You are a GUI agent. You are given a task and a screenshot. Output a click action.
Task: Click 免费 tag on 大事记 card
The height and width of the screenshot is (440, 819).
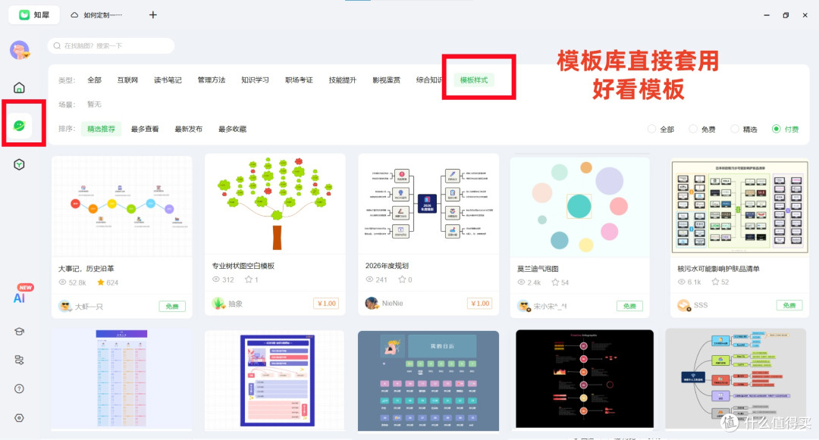point(172,307)
